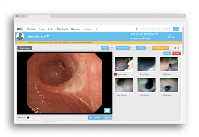Toggle the Scope In timer

point(105,48)
